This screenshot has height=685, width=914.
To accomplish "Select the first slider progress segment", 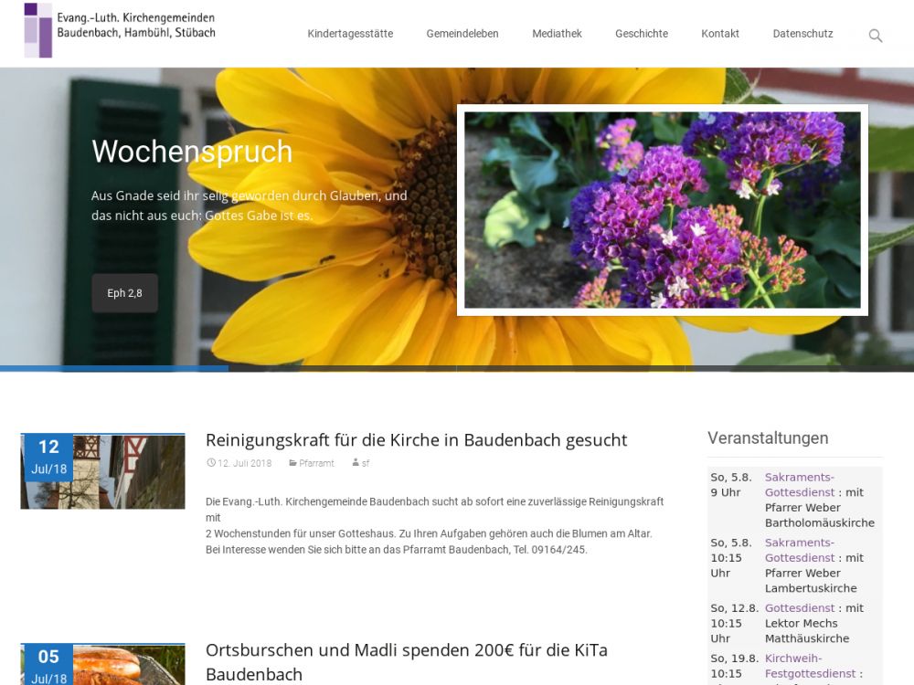I will (114, 369).
